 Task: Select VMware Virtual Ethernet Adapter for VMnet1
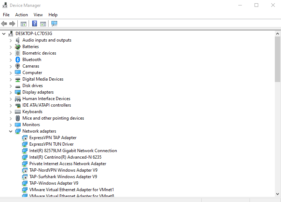click(71, 190)
